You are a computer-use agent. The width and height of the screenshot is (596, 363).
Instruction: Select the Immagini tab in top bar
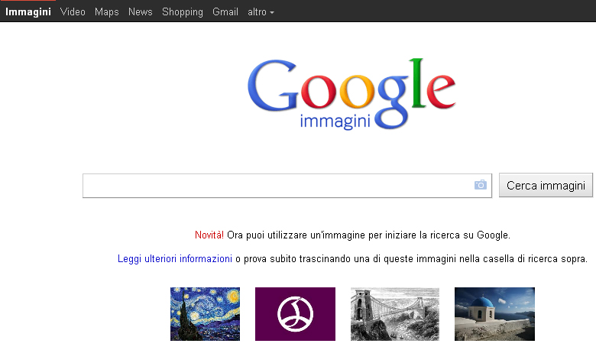coord(28,12)
